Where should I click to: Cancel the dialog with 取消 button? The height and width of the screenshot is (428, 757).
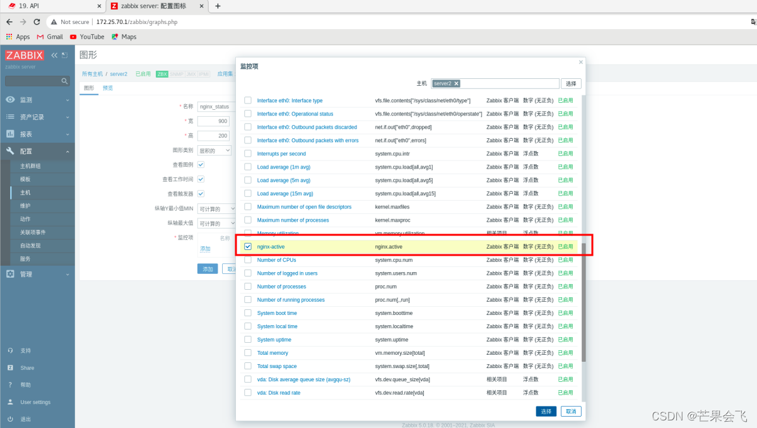pos(571,411)
